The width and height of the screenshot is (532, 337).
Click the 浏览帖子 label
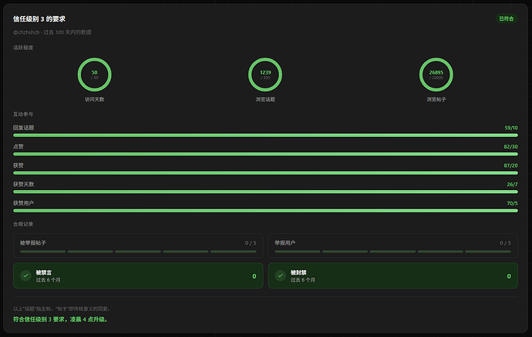436,99
